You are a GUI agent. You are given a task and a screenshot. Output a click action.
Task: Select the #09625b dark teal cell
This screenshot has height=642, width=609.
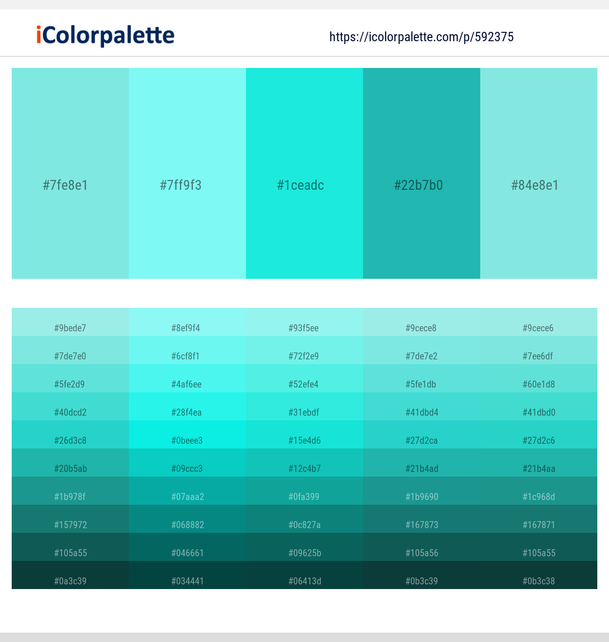coord(304,552)
